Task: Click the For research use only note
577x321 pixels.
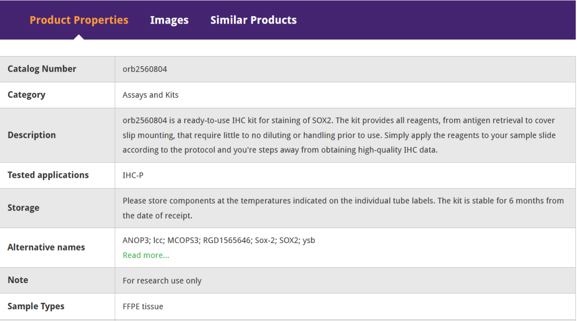Action: click(x=162, y=280)
